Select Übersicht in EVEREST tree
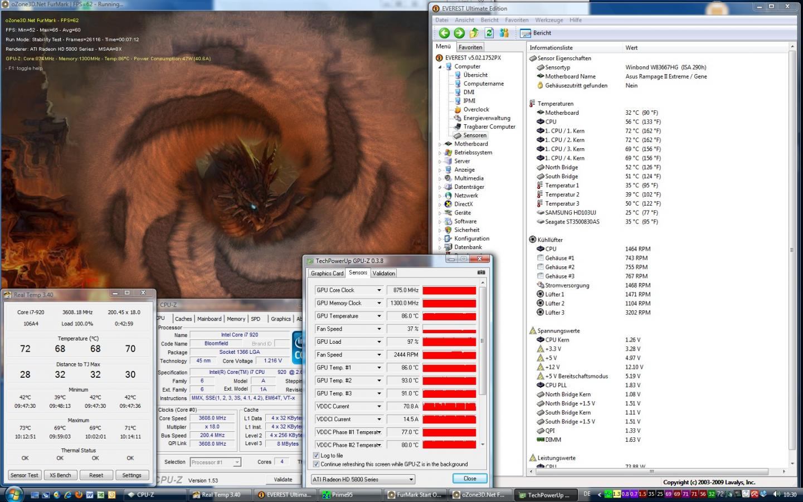 point(475,75)
